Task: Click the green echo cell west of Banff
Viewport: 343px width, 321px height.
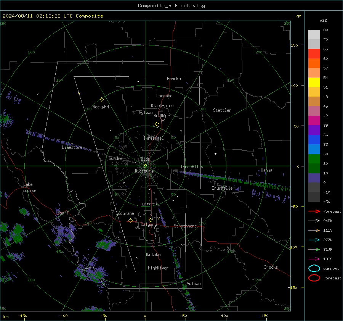Action: (24, 211)
